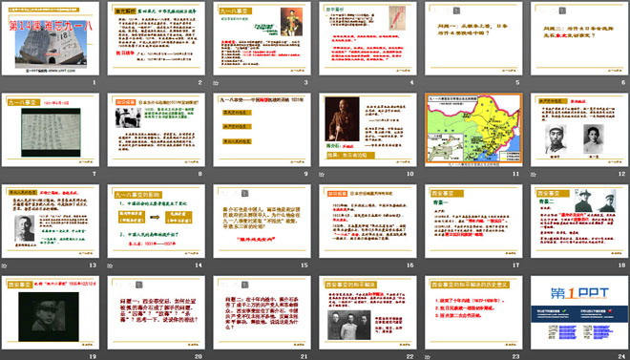Viewport: 630px width, 360px height.
Task: Select slide 4 thumbnail with red paragraphs
Action: pyautogui.click(x=367, y=38)
